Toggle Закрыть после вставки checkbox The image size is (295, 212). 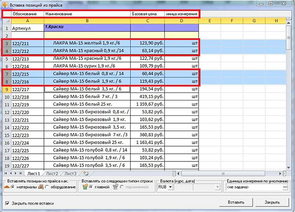click(7, 203)
